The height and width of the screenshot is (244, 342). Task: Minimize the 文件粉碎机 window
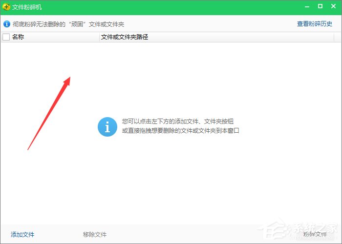[307, 7]
